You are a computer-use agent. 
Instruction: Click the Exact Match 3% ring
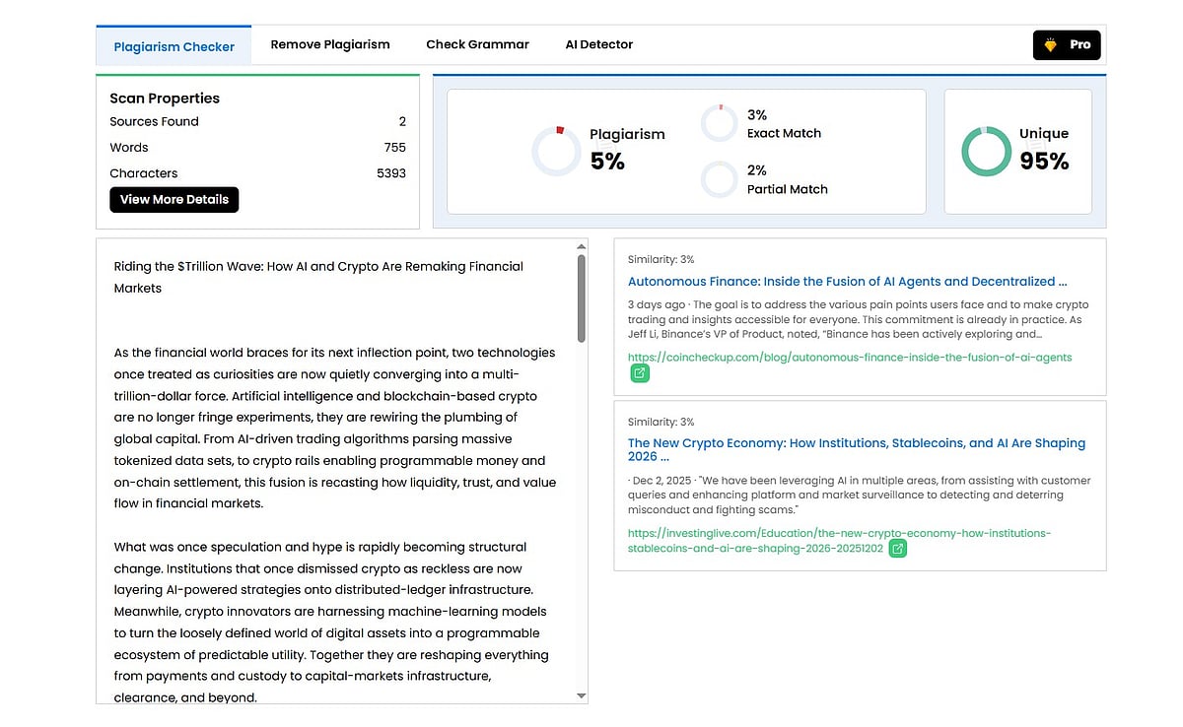(x=719, y=123)
